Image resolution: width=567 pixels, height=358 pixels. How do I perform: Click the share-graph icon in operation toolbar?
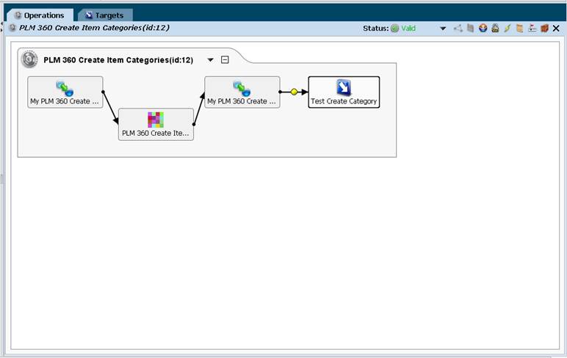pos(458,28)
